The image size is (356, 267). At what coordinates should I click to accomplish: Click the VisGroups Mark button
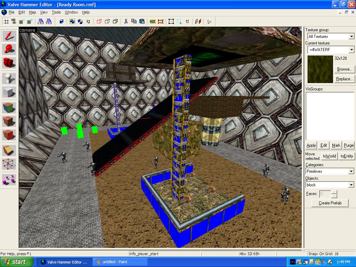point(336,145)
